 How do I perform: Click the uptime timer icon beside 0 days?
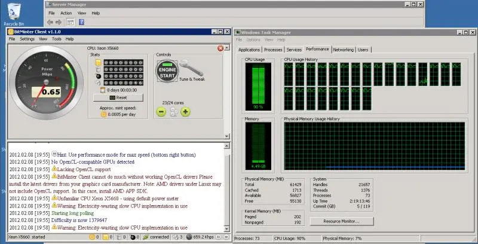pos(102,90)
